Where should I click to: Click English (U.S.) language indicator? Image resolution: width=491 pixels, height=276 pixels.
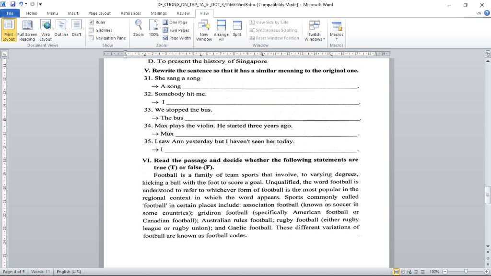[x=69, y=272]
